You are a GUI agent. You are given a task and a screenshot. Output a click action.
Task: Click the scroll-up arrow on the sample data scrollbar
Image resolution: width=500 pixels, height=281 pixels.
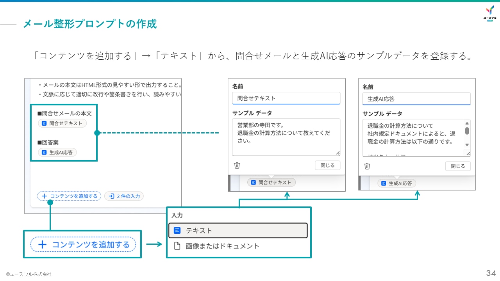[467, 124]
